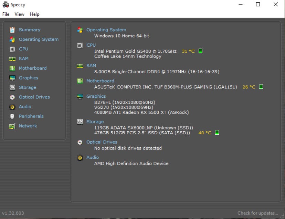Screen dimensions: 285x219
Task: Click the Graphics monitor icon in sidebar
Action: point(12,78)
